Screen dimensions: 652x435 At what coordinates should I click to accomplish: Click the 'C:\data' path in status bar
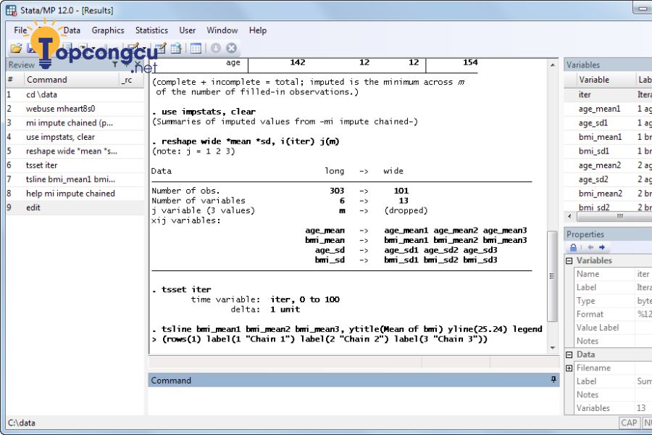click(x=22, y=423)
